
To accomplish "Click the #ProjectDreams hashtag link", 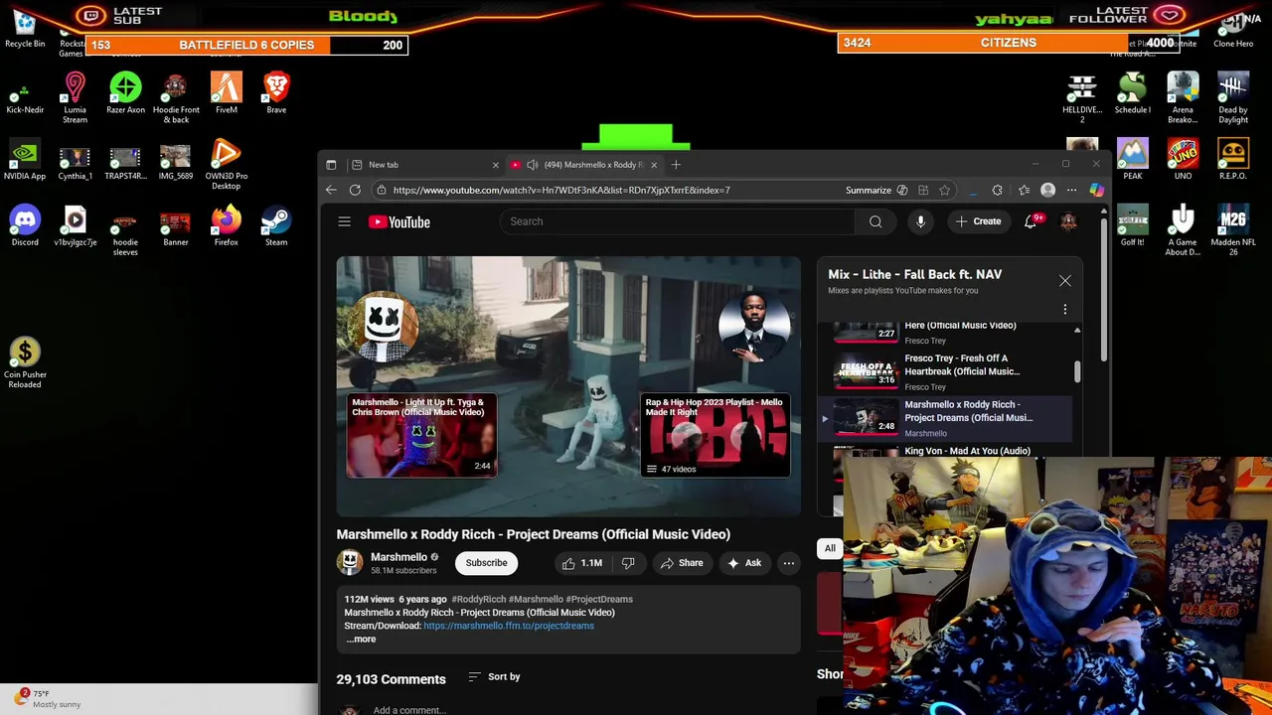I will [x=600, y=599].
